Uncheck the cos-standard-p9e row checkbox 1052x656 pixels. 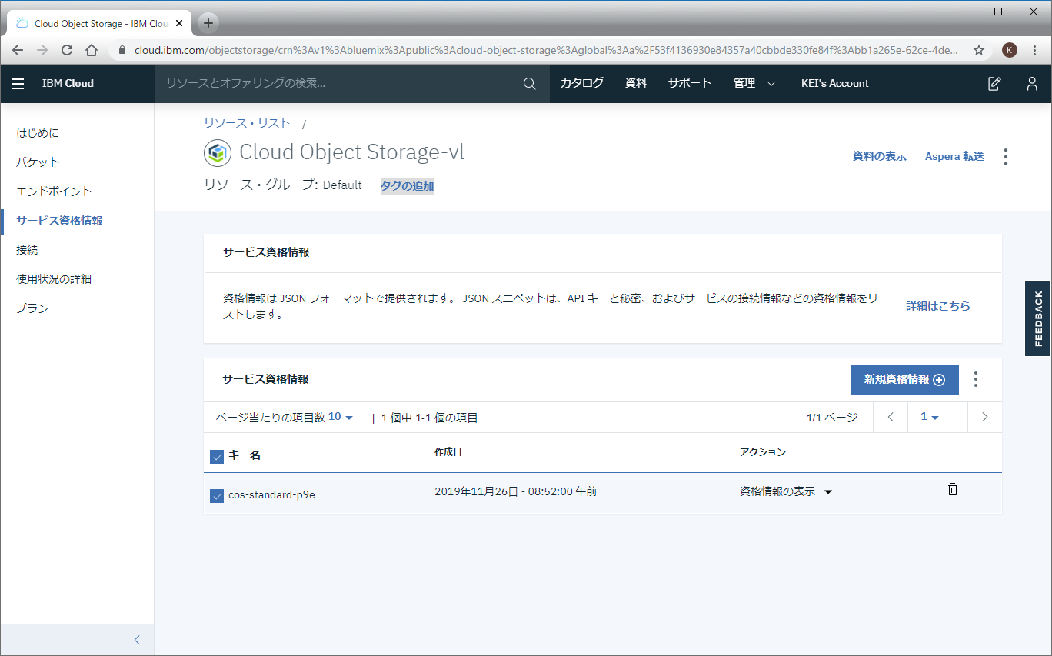(x=217, y=495)
